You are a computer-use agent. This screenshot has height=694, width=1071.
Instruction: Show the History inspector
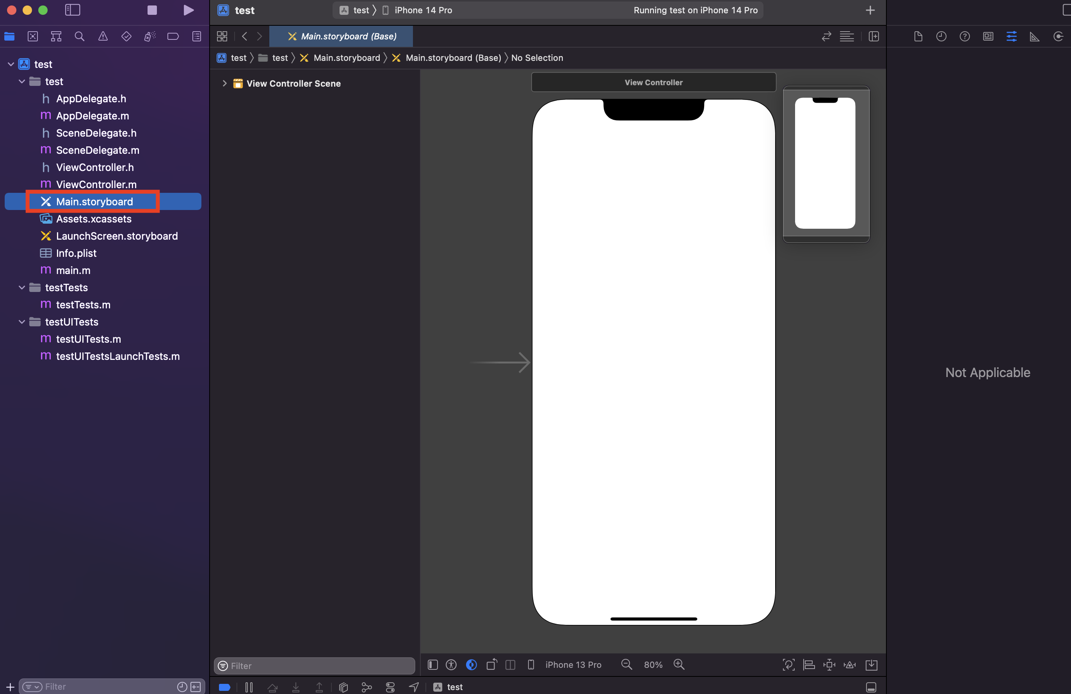[941, 36]
